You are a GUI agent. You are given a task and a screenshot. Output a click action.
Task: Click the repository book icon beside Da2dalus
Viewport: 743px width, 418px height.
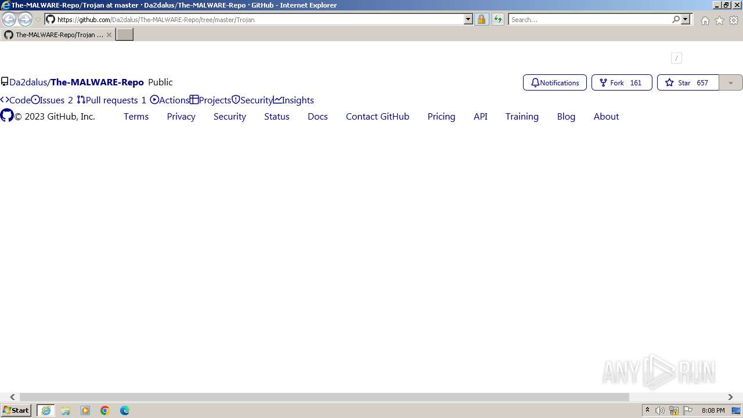click(x=5, y=82)
